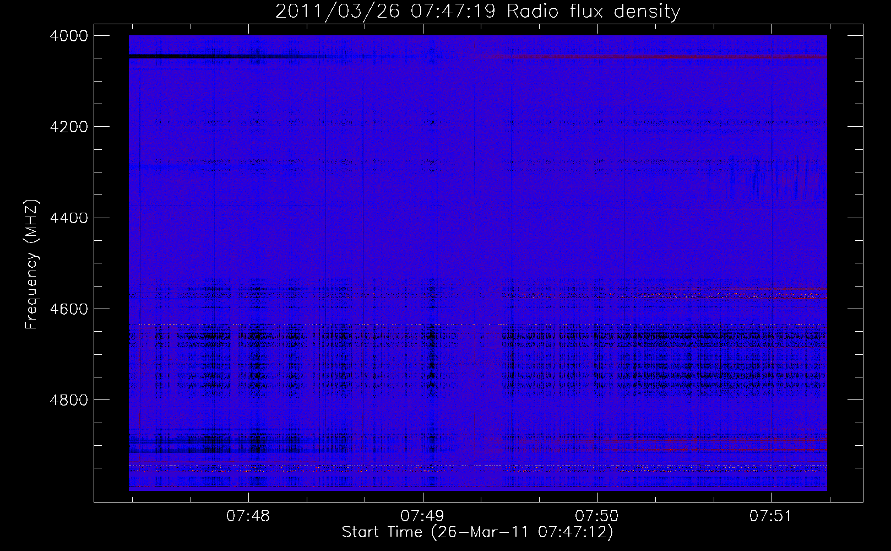Click the "Start Time (26-Mar-11 07:47:12)" x-axis label
This screenshot has width=891, height=551.
tap(477, 532)
